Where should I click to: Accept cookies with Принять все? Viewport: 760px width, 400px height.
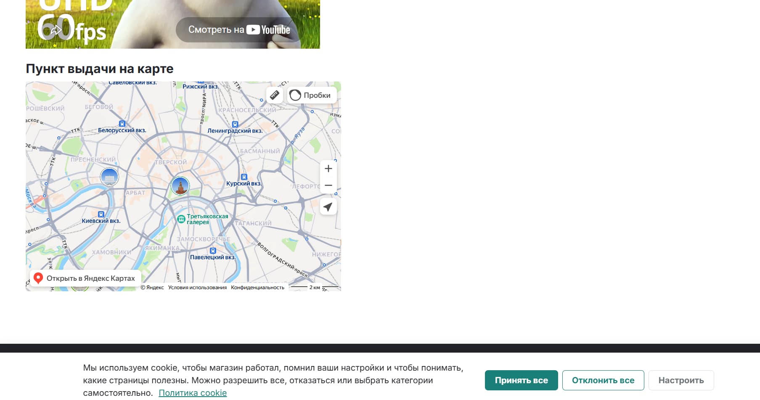pos(521,380)
